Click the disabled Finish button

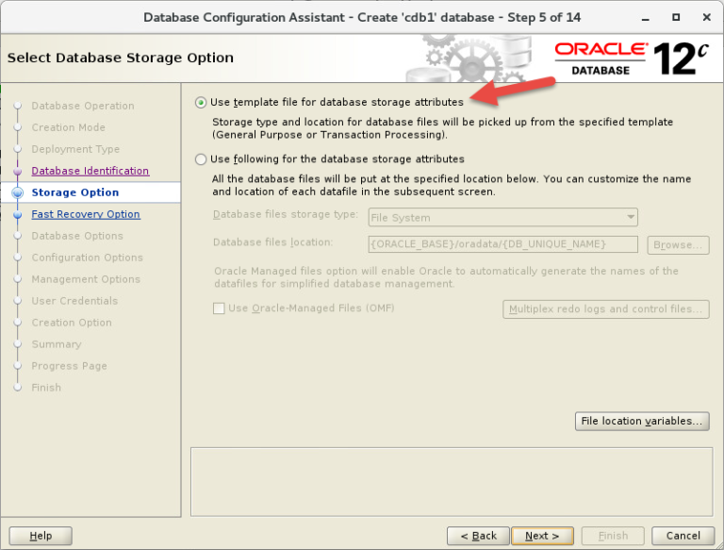(613, 536)
